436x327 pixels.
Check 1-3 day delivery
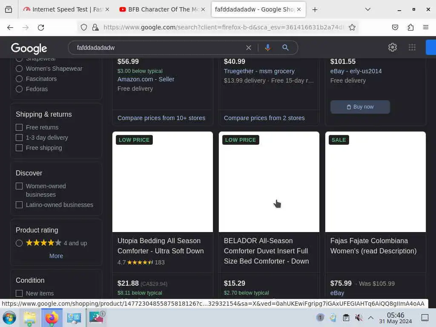pyautogui.click(x=19, y=138)
